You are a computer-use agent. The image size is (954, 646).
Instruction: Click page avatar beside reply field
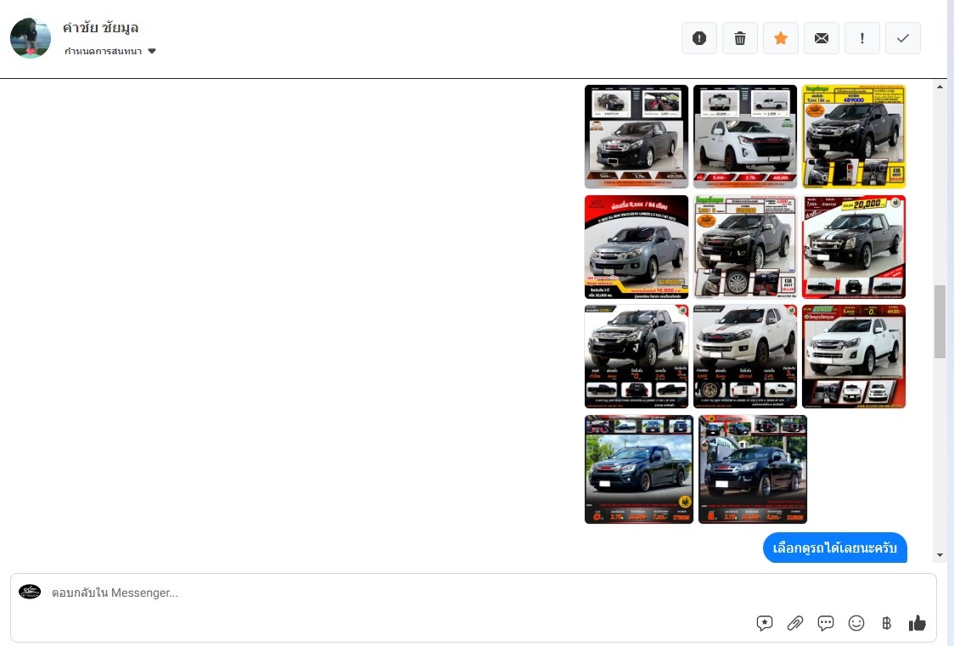(x=30, y=592)
